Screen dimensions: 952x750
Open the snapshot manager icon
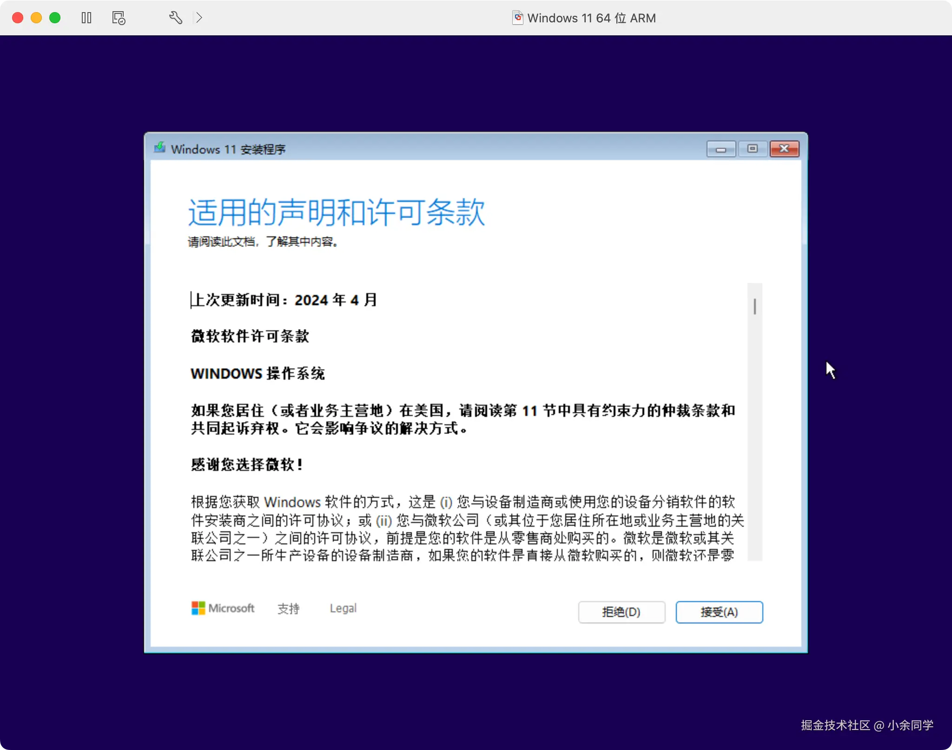[119, 18]
